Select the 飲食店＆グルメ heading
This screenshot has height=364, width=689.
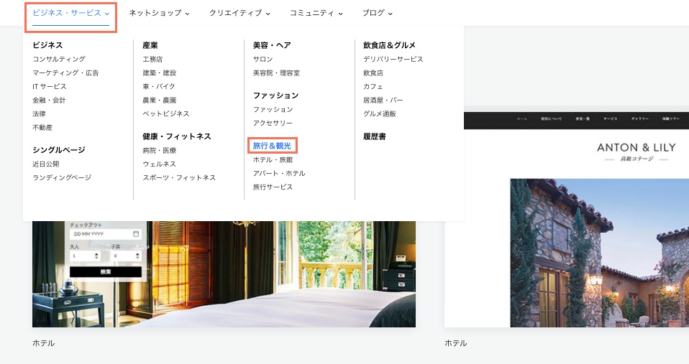click(389, 45)
